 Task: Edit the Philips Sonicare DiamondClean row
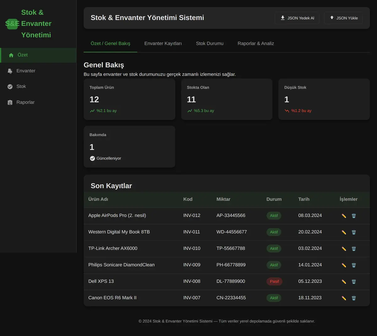pos(344,265)
